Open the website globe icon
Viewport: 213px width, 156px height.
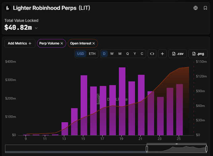click(x=195, y=8)
